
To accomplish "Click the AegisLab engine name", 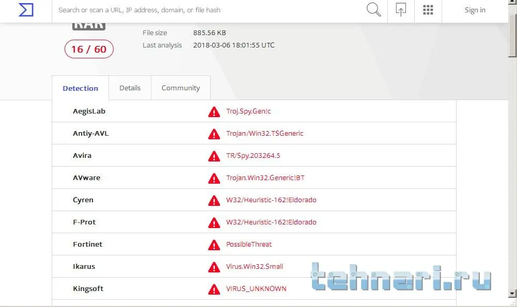I will (89, 111).
